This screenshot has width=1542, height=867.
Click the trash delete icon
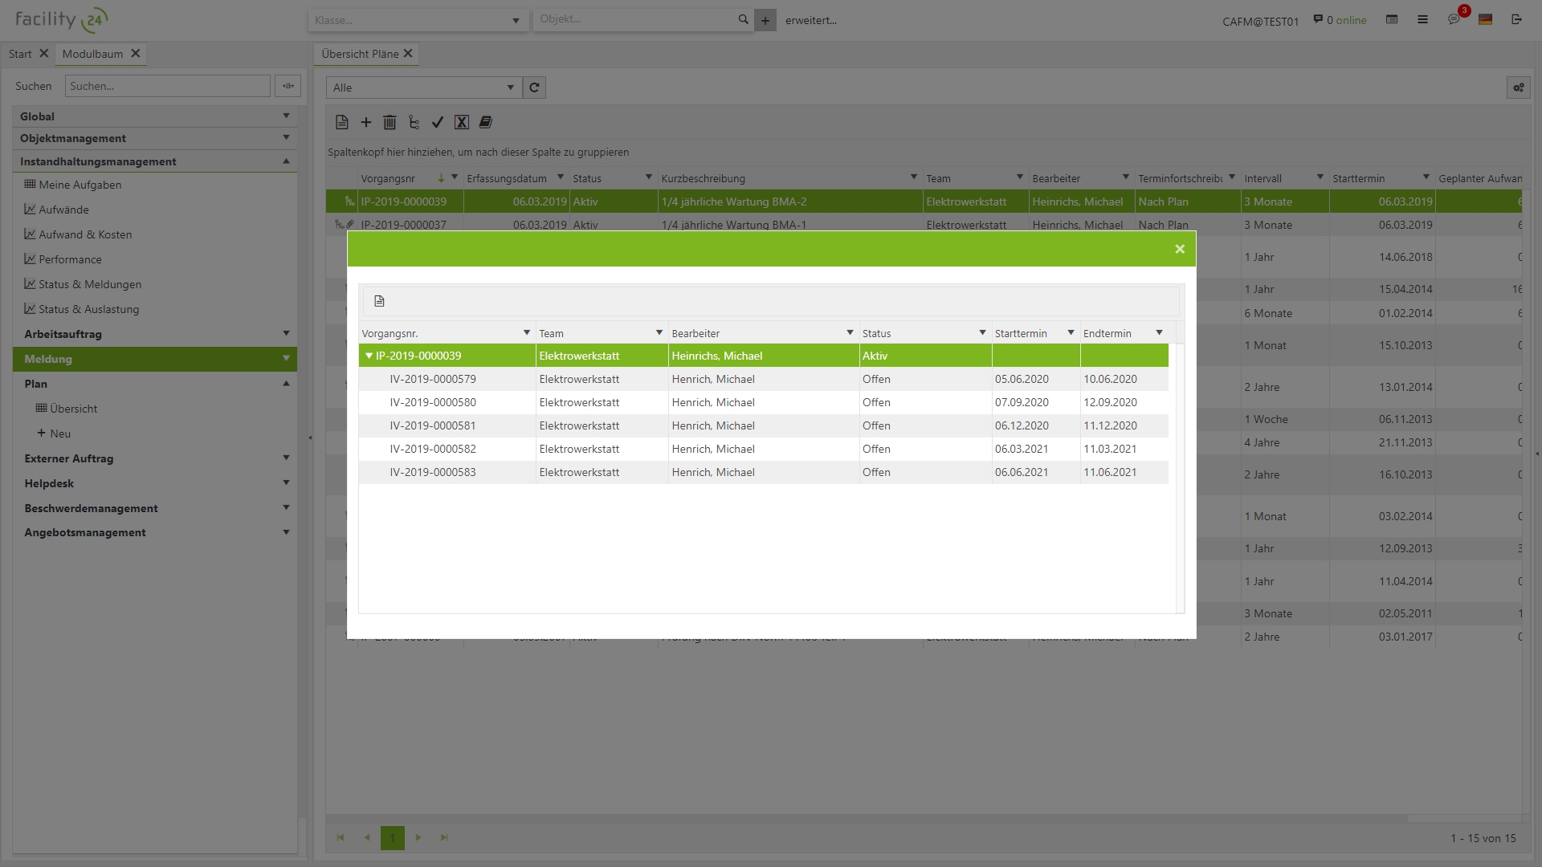390,122
